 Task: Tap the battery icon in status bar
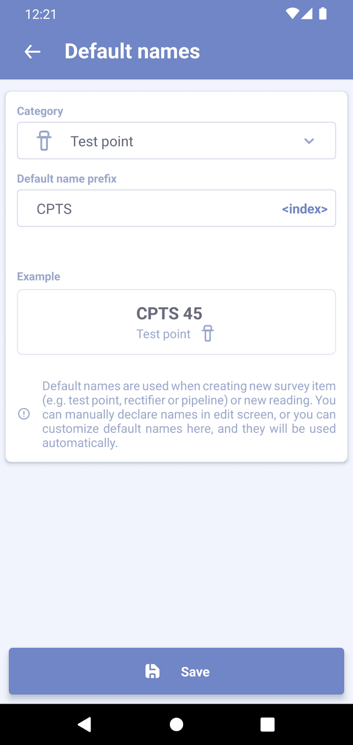(x=323, y=14)
